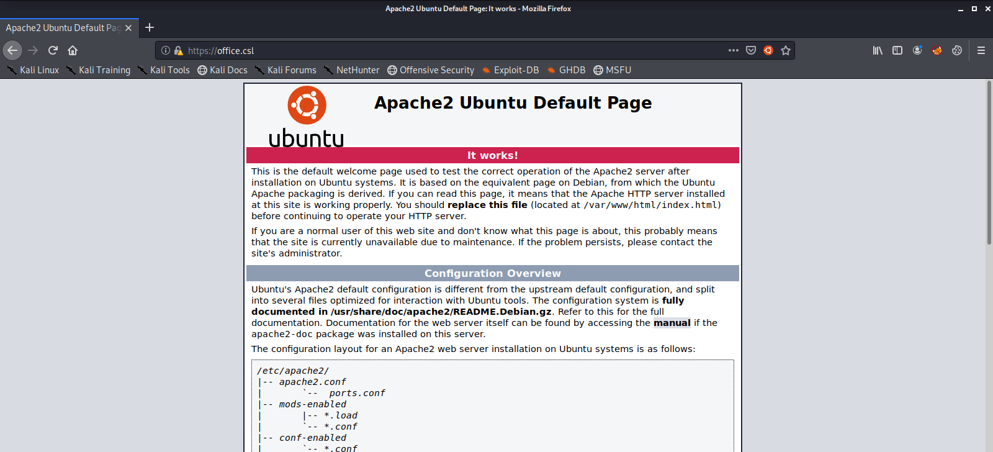Click the Apache2 Ubuntu Default Page heading
The width and height of the screenshot is (993, 452).
[x=513, y=102]
